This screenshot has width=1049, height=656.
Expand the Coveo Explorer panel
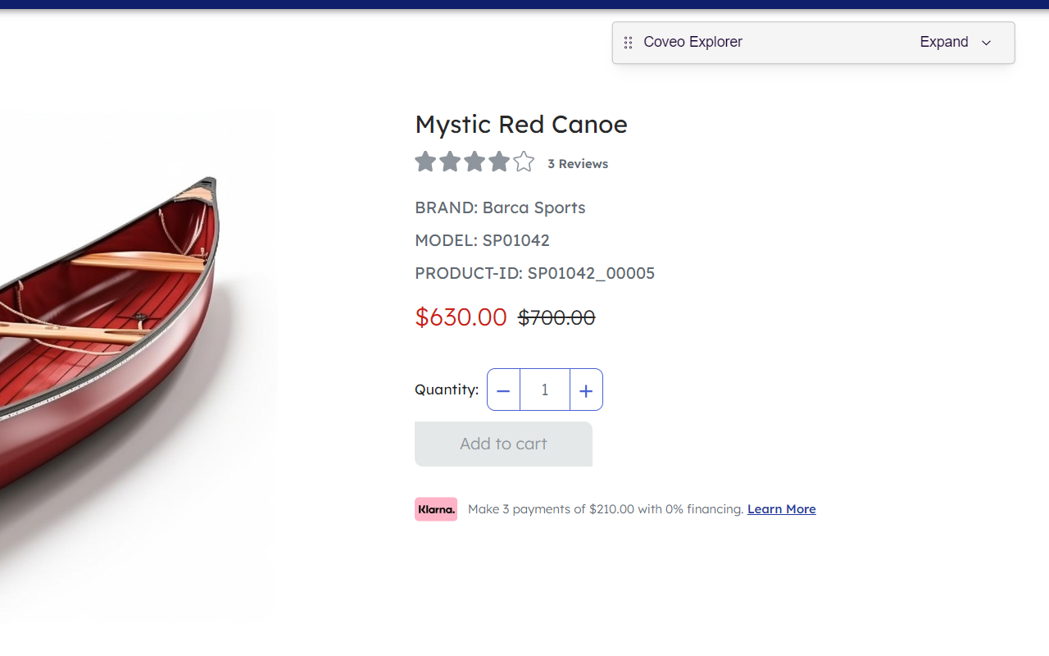(x=944, y=43)
